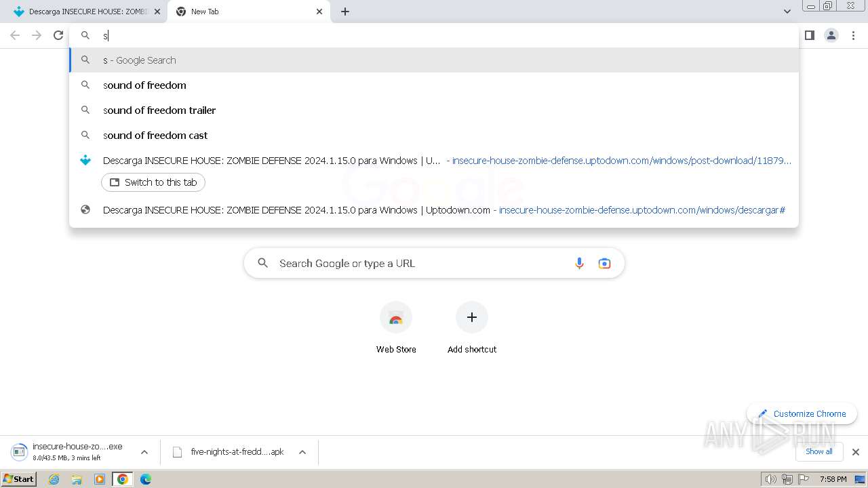Click Switch to this tab button

153,182
